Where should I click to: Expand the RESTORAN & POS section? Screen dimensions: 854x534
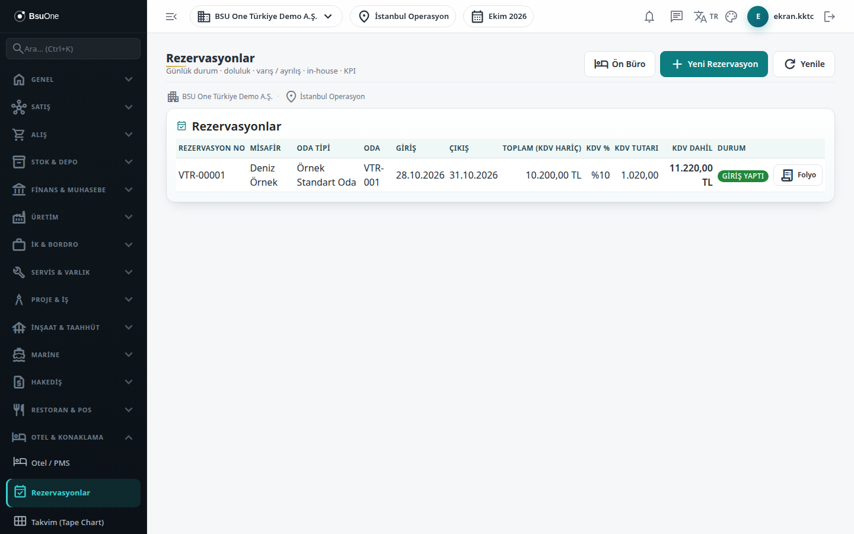(x=73, y=410)
